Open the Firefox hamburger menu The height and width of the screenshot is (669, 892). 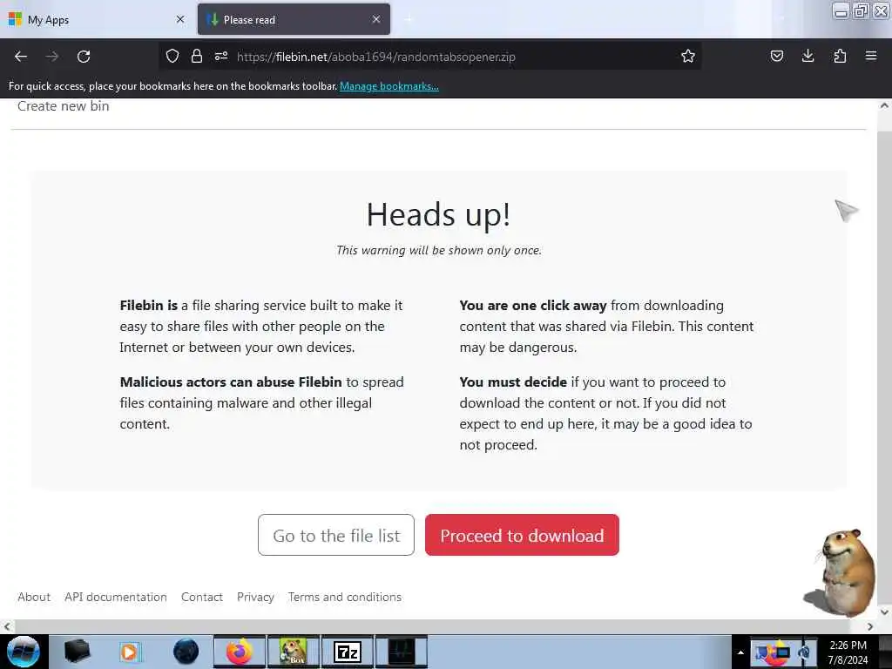coord(871,57)
